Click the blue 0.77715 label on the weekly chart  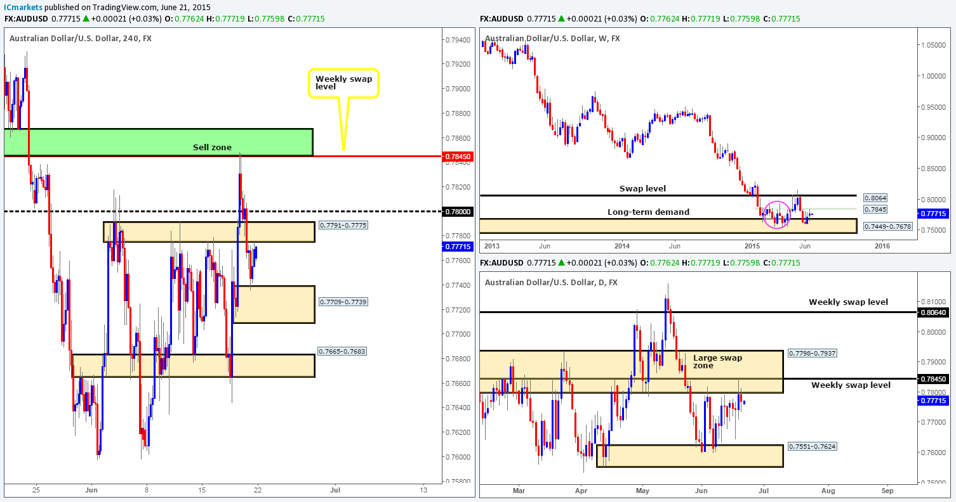coord(934,214)
